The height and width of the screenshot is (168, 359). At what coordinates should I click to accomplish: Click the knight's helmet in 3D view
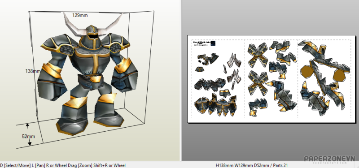(x=93, y=34)
